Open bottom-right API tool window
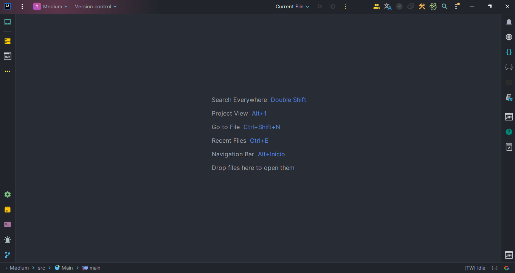 509,255
